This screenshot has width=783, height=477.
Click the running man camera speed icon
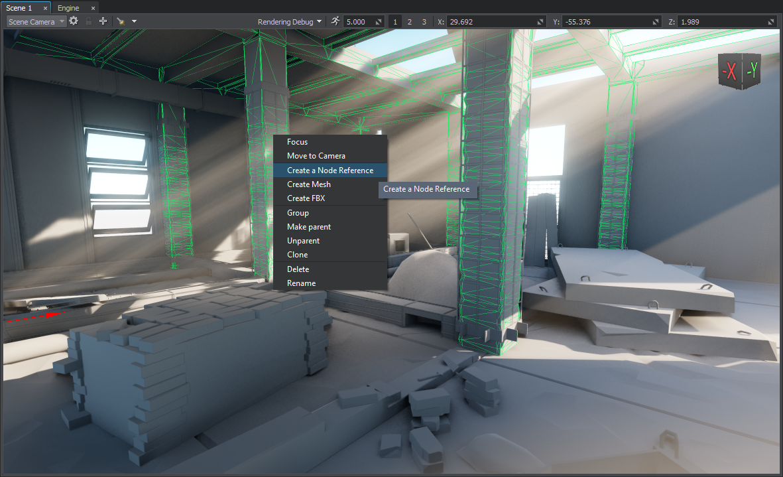click(335, 21)
